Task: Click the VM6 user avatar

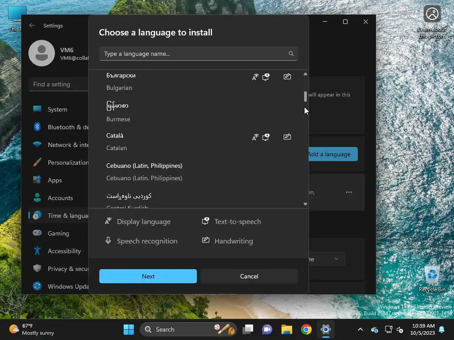Action: [42, 53]
